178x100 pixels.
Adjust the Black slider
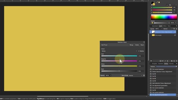pos(119,71)
